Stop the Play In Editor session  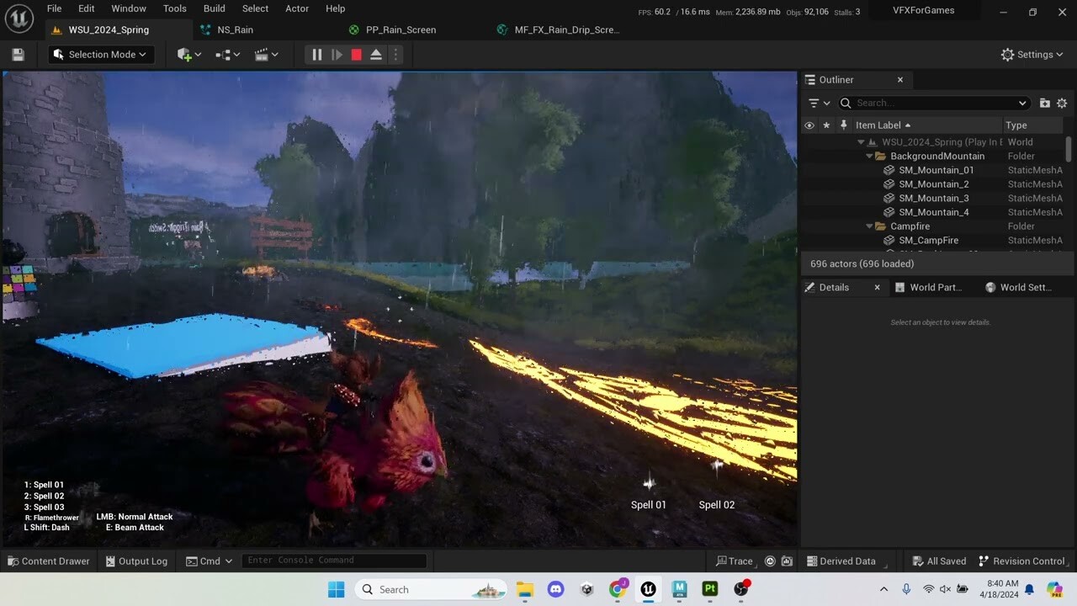[357, 54]
